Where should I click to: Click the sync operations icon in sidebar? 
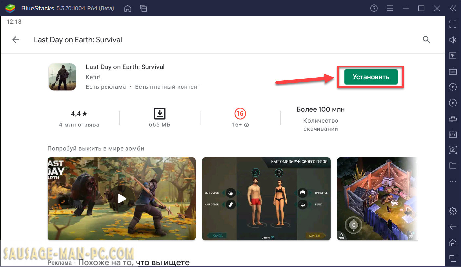click(453, 103)
